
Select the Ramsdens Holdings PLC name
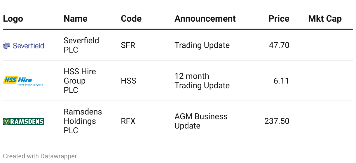(83, 121)
